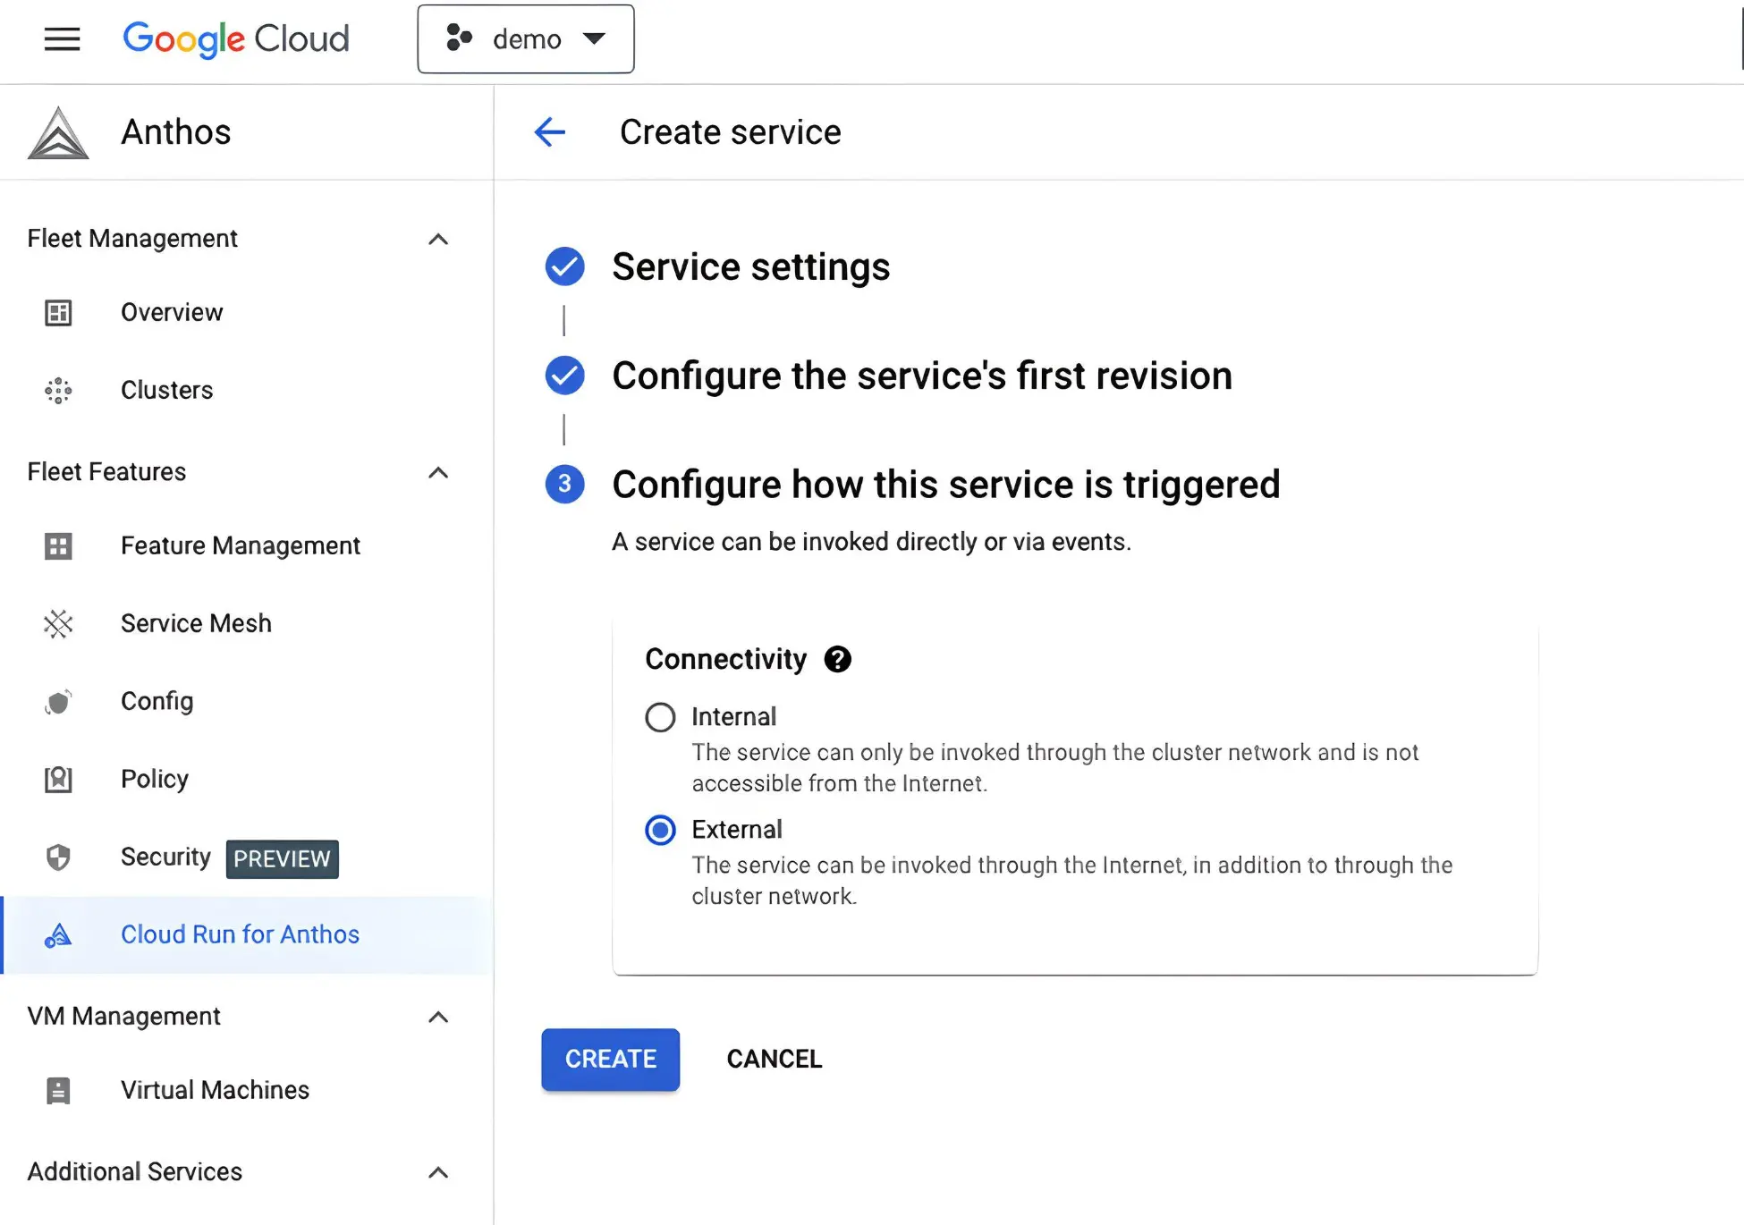Click the CANCEL button

(x=774, y=1059)
